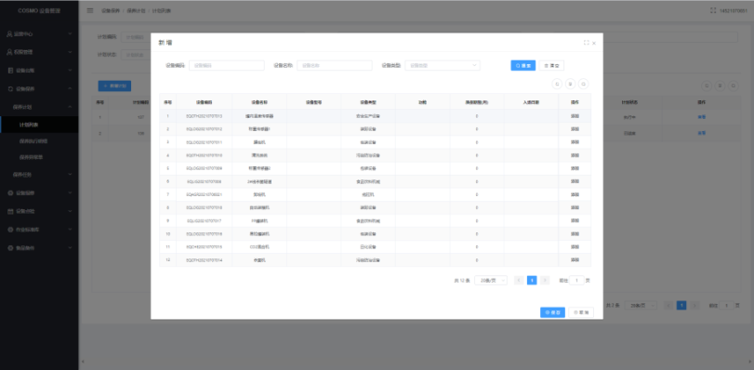
Task: Click 添加 link in the first table row
Action: pyautogui.click(x=575, y=116)
